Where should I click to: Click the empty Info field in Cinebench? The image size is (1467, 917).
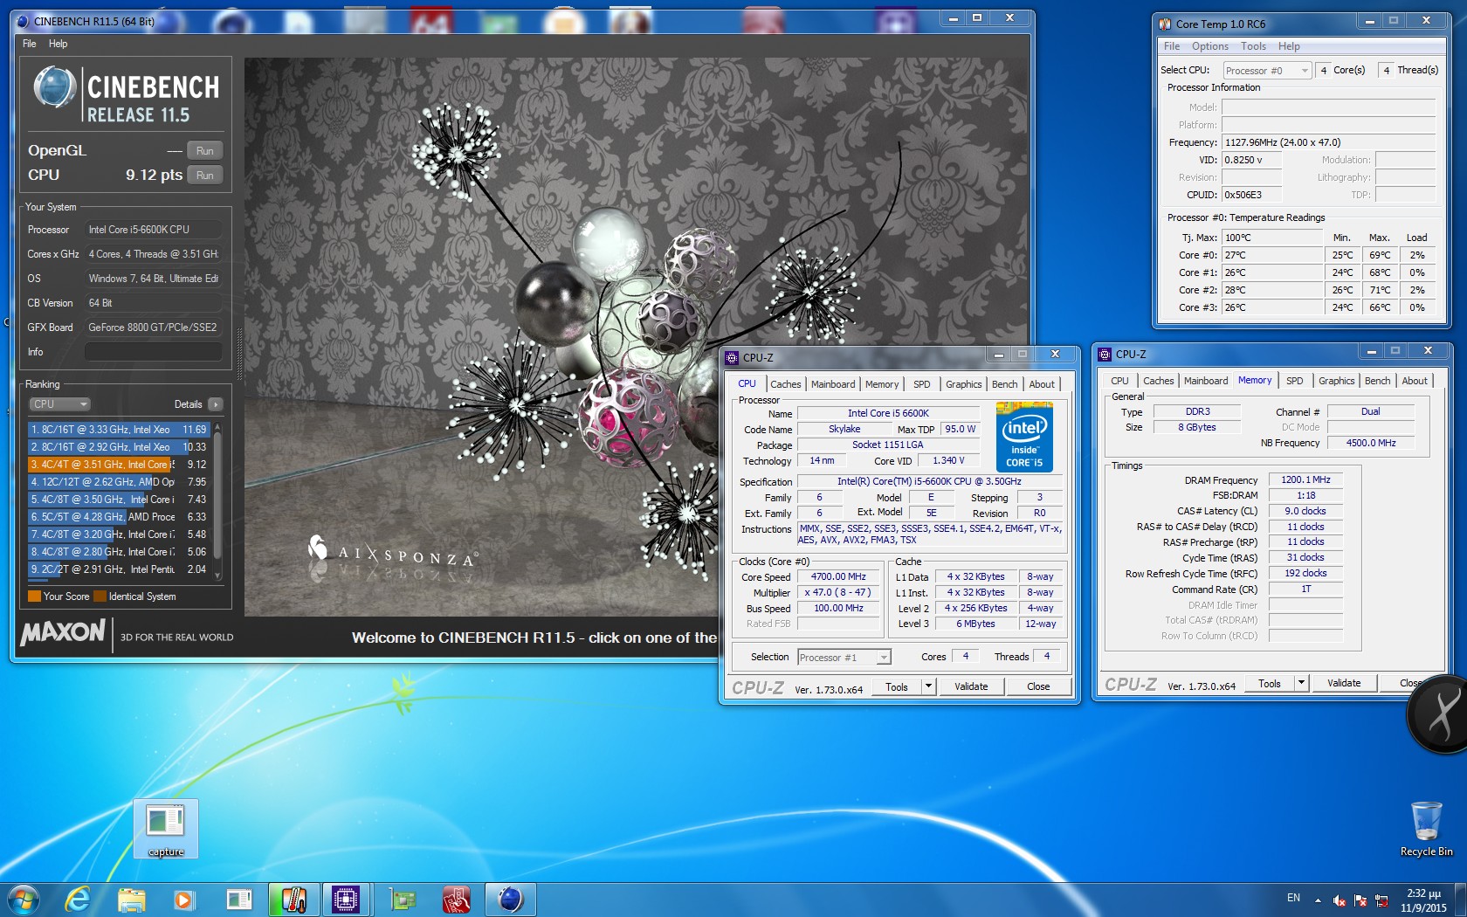[153, 352]
